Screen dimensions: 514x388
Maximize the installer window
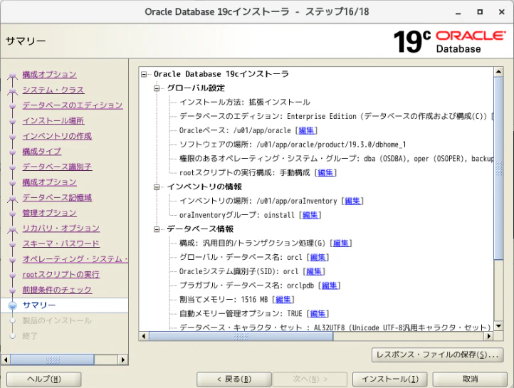[480, 12]
